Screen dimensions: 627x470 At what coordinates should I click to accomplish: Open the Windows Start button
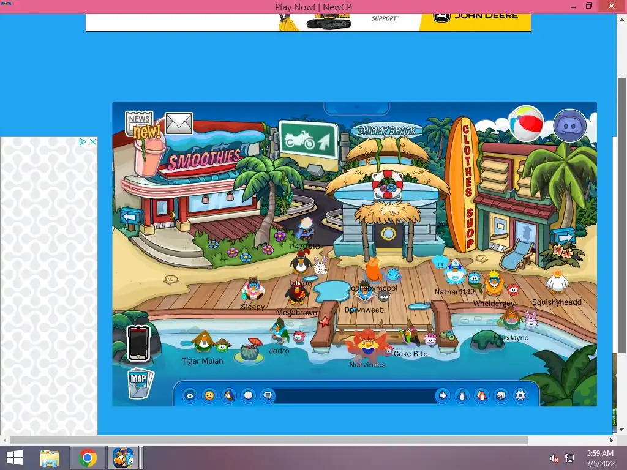(x=15, y=458)
